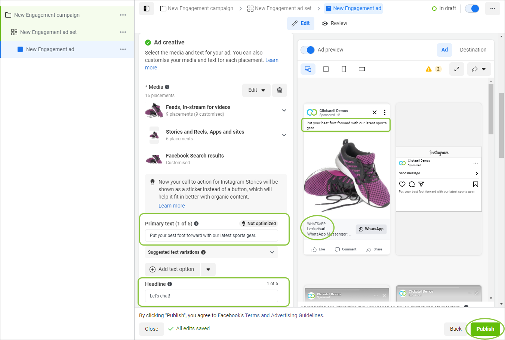Expand Stories and Reels placements
505x340 pixels.
click(x=284, y=135)
